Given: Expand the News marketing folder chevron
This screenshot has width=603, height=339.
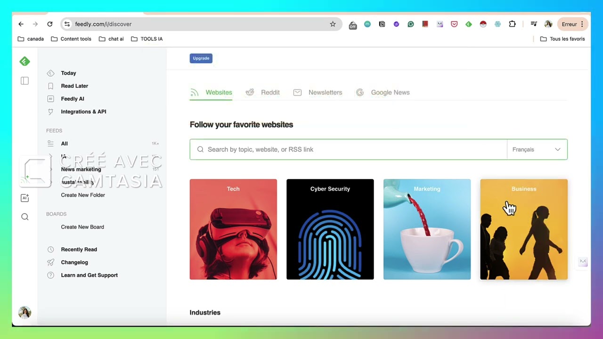Looking at the screenshot, I should pyautogui.click(x=50, y=169).
